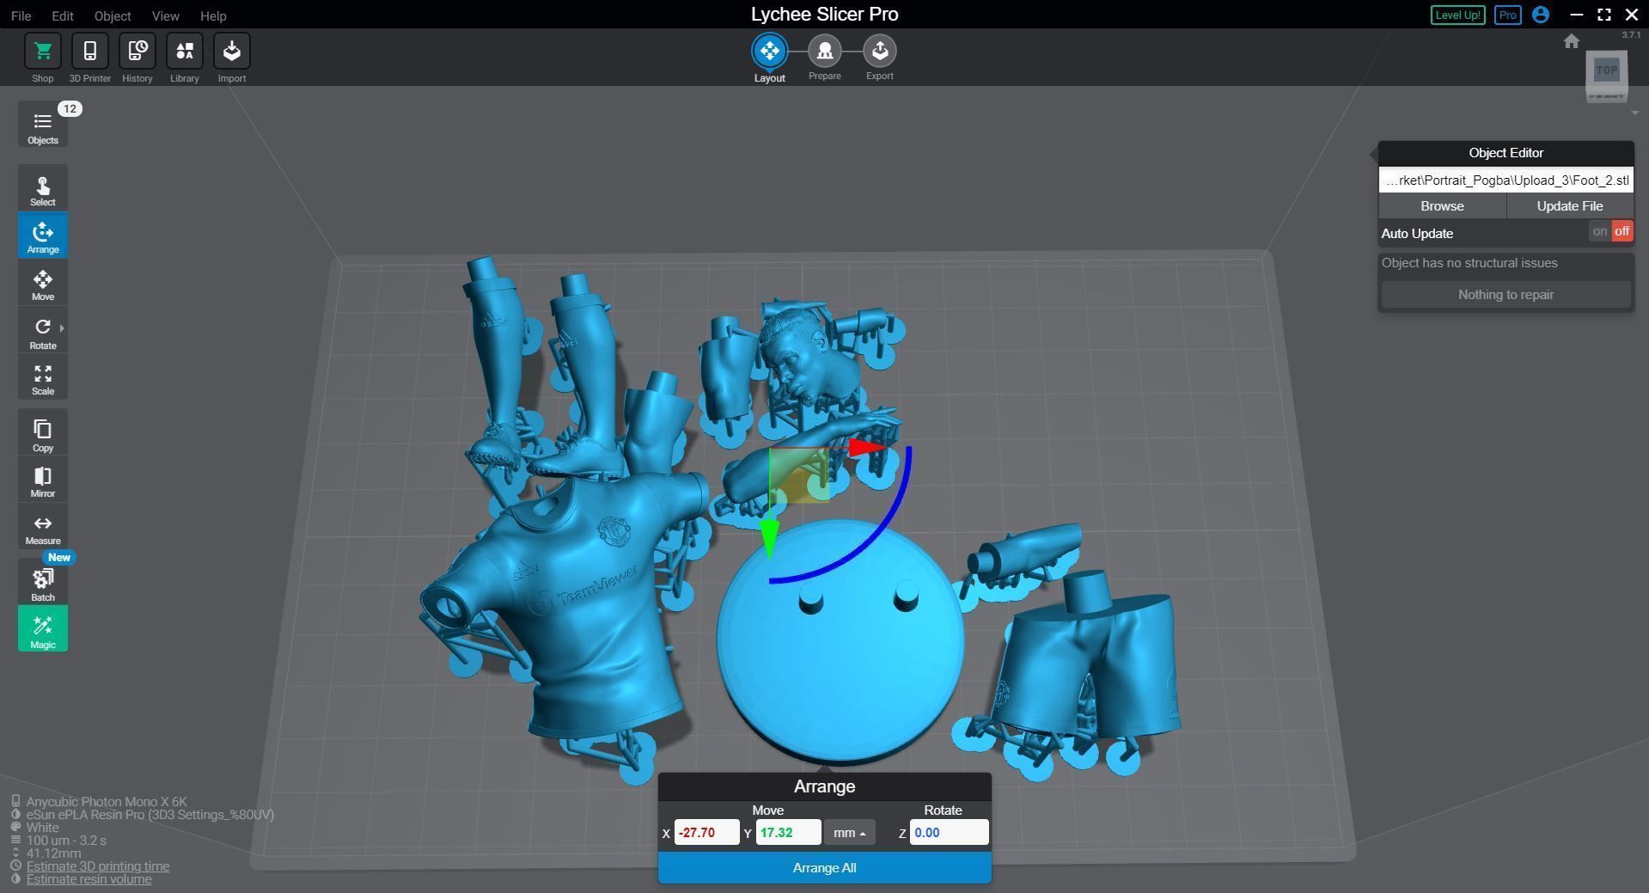Click the Move X value field

pyautogui.click(x=706, y=832)
